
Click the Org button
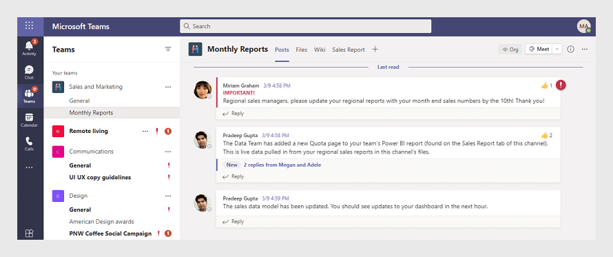[510, 50]
